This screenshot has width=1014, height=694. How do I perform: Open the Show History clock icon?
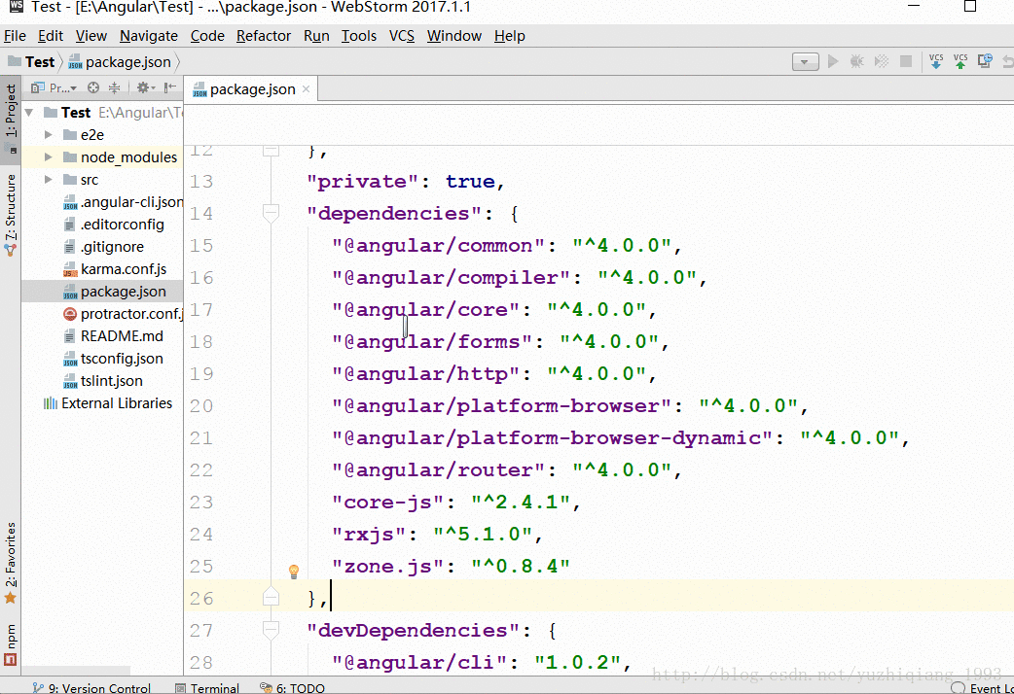coord(985,61)
